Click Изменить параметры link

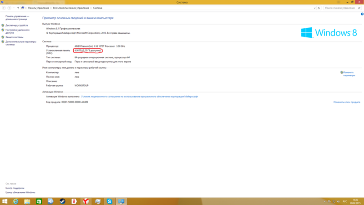click(x=349, y=74)
